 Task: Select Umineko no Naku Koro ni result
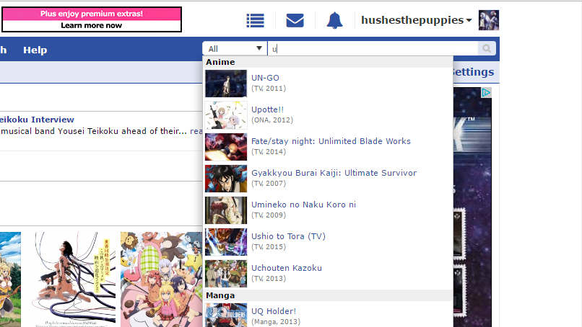[x=303, y=205]
